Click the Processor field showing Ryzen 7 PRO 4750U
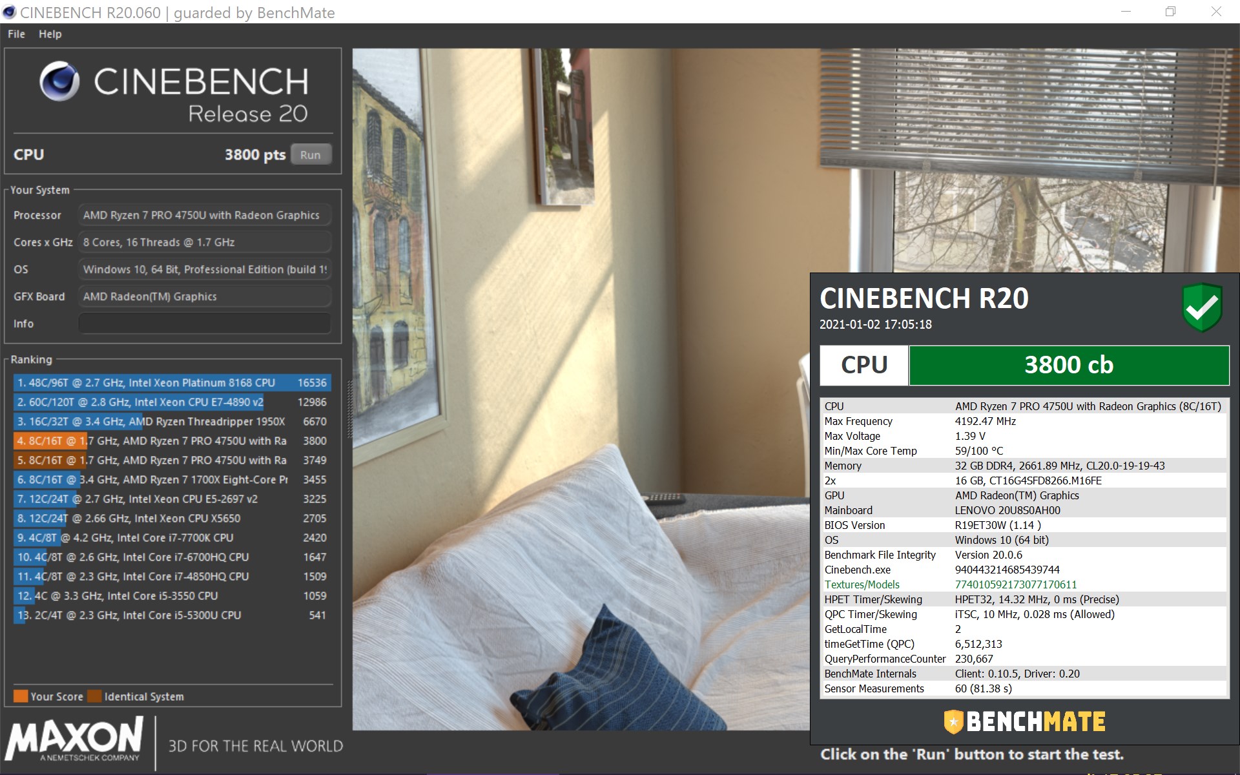This screenshot has height=775, width=1240. (205, 215)
